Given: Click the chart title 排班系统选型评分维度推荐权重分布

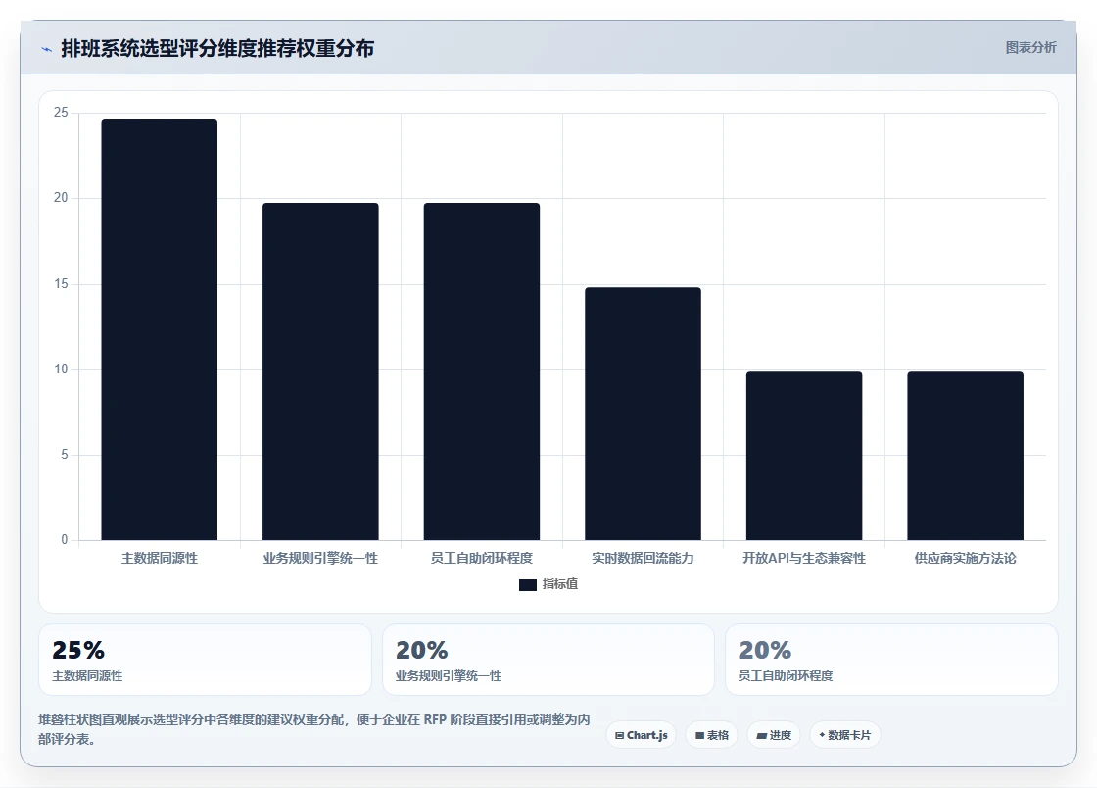Looking at the screenshot, I should 217,48.
